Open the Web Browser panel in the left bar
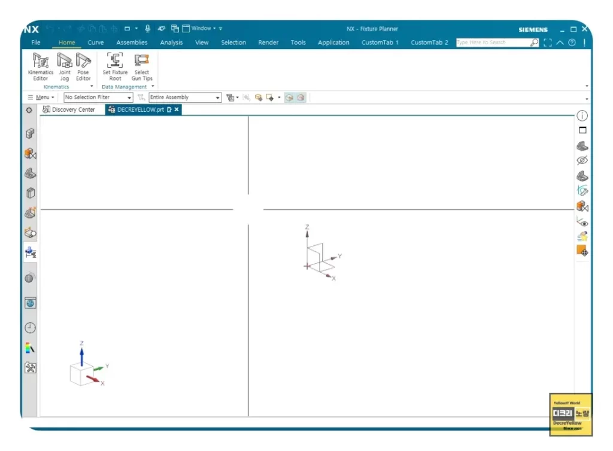Viewport: 613px width, 451px height. tap(30, 303)
